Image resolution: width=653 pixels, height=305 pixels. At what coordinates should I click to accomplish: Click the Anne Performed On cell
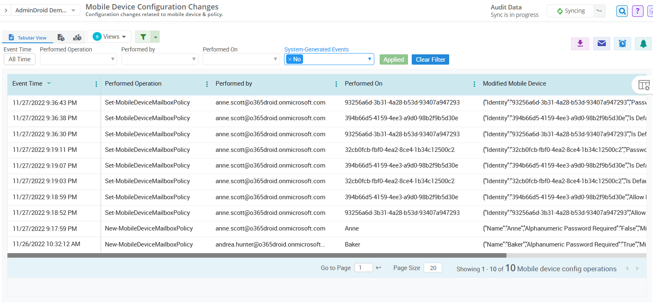point(352,228)
